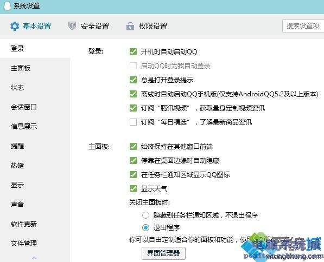Viewport: 324px width, 262px height.
Task: Uncheck 始终保持在其他窗口前端 checkbox
Action: [x=133, y=147]
